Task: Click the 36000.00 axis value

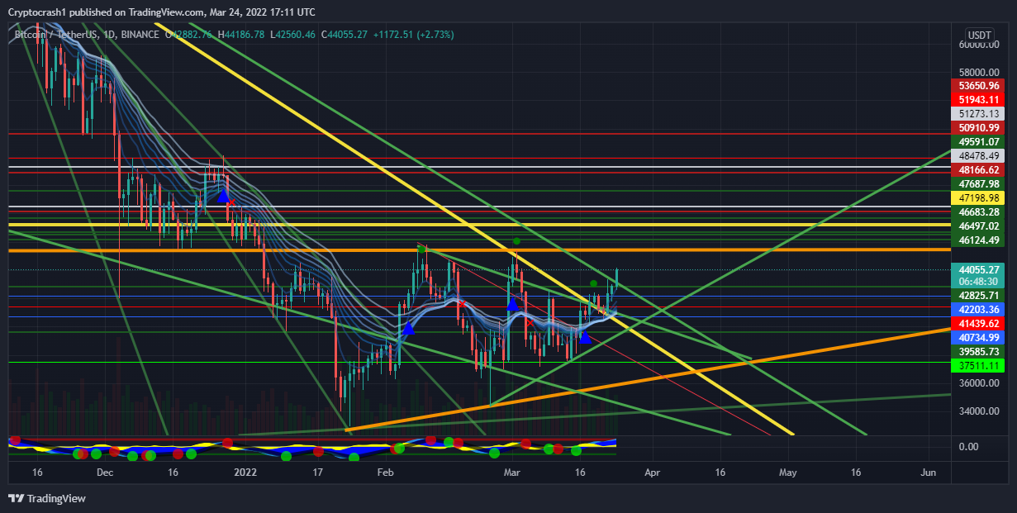Action: point(979,382)
